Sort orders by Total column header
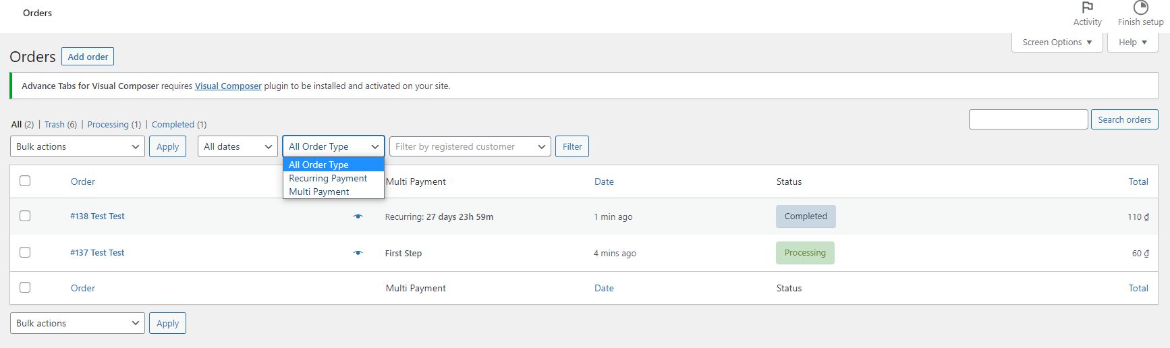This screenshot has height=348, width=1170. pyautogui.click(x=1138, y=181)
